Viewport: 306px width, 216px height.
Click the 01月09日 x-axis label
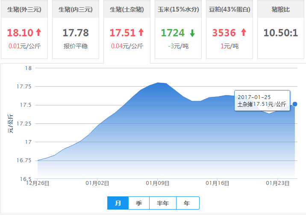tap(158, 183)
